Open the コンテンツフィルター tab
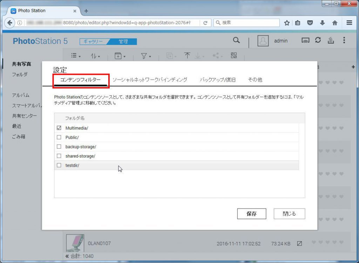The width and height of the screenshot is (359, 263). click(x=80, y=80)
